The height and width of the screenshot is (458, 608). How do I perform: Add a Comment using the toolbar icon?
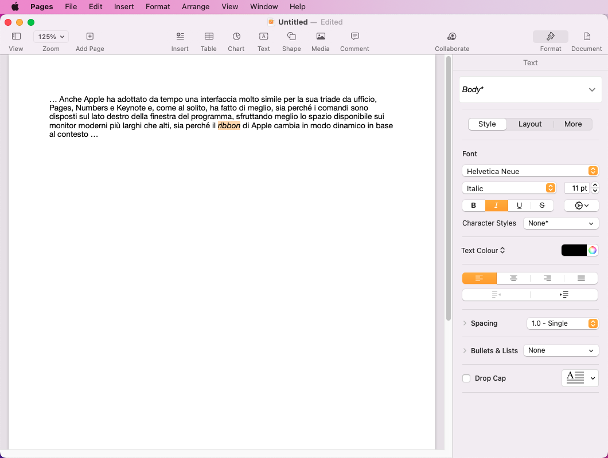(354, 37)
